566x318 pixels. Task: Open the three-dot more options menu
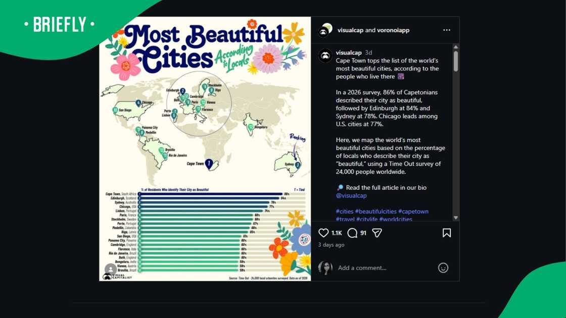click(x=447, y=30)
